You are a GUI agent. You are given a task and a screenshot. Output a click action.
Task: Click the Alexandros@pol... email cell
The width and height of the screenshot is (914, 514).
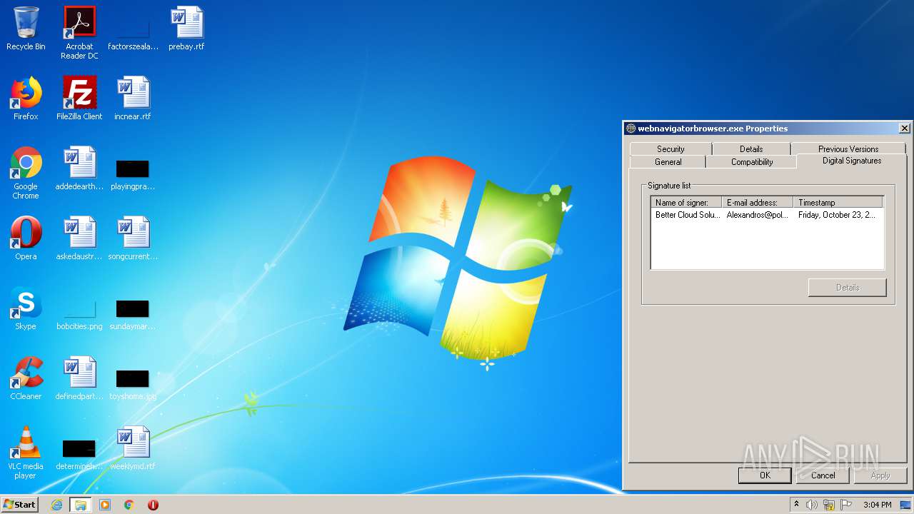pos(758,215)
